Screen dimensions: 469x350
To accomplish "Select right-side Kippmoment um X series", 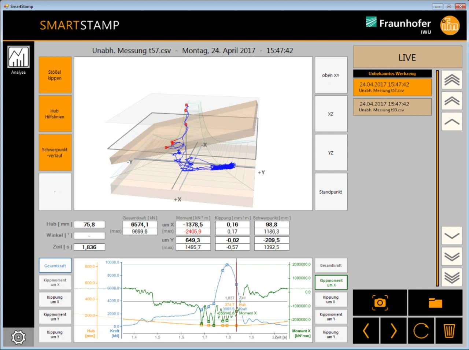I will [x=331, y=283].
